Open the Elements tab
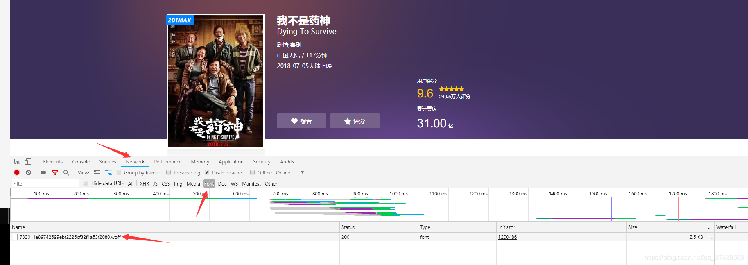The height and width of the screenshot is (265, 748). point(53,162)
